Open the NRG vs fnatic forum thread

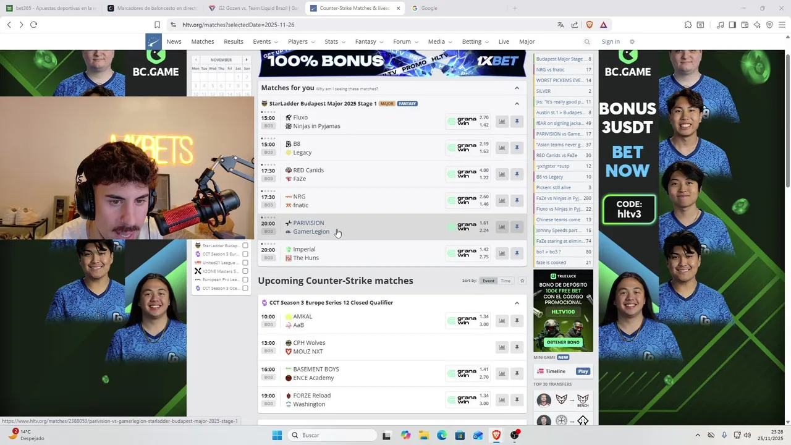(x=564, y=70)
